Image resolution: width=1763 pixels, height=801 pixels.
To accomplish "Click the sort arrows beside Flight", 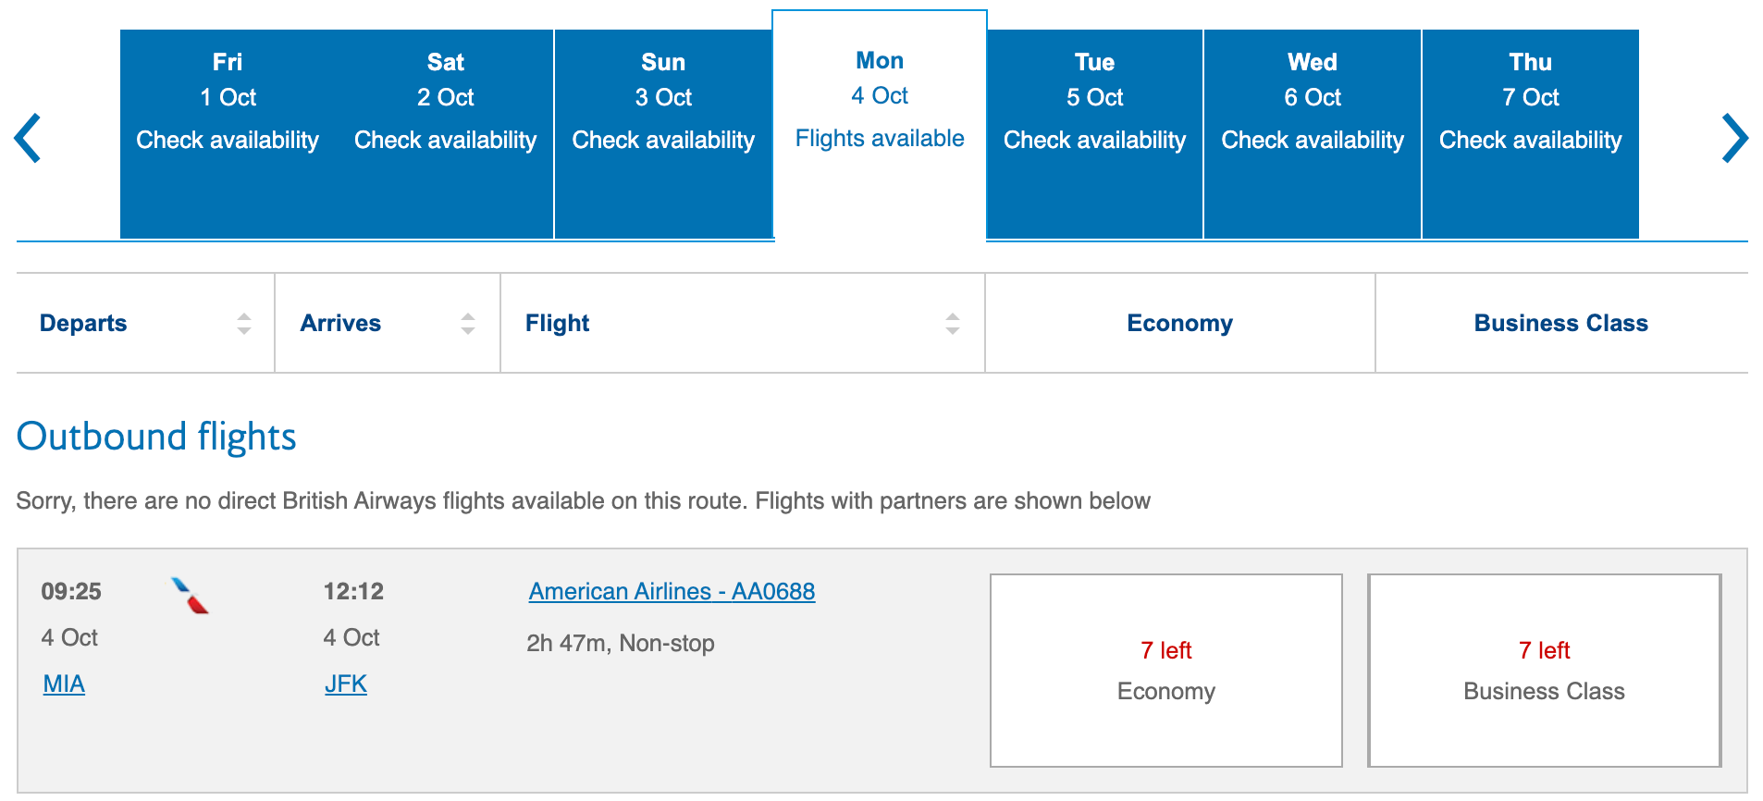I will point(951,323).
